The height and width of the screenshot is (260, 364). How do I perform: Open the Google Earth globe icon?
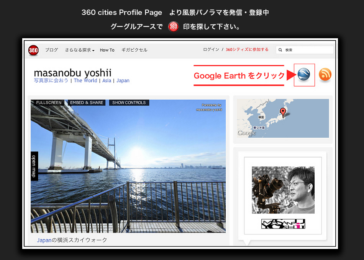point(304,75)
